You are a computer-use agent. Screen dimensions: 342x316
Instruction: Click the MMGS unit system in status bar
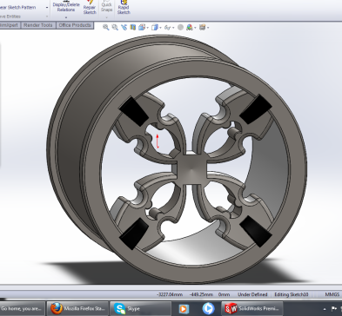click(332, 294)
